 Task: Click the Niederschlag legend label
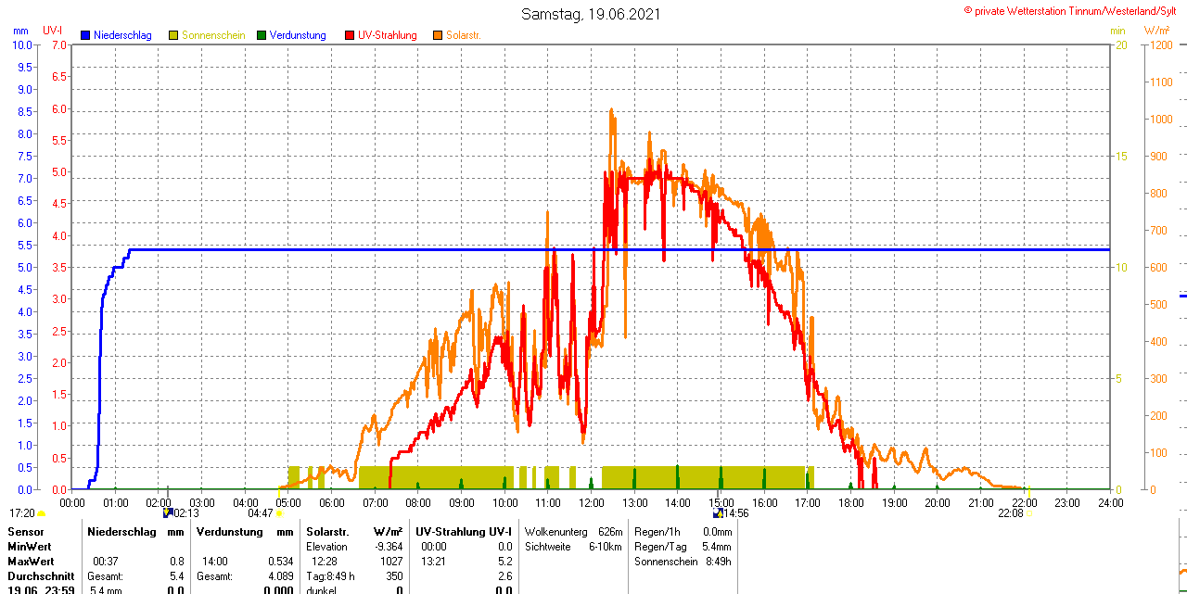pos(123,35)
